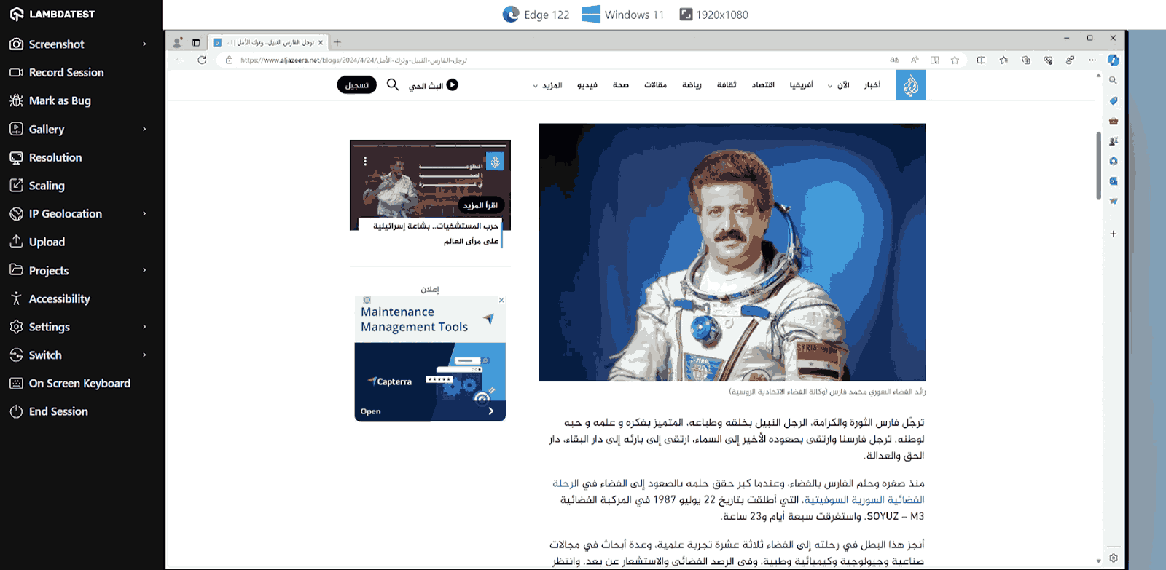Open the Shopping tag icon in Edge sidebar
The width and height of the screenshot is (1166, 570).
1113,100
